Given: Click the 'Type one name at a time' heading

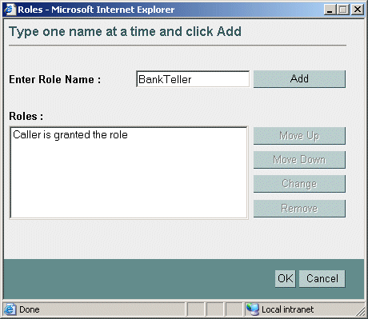Looking at the screenshot, I should pos(125,31).
